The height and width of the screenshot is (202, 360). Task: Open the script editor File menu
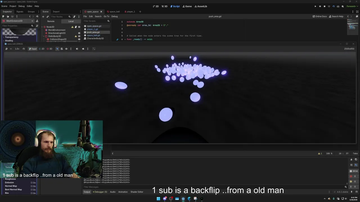pyautogui.click(x=85, y=16)
